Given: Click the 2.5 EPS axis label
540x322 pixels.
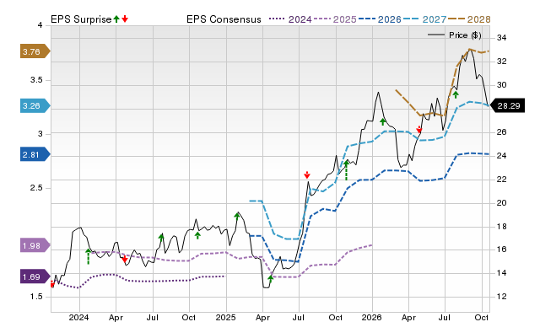Looking at the screenshot, I should pos(36,188).
